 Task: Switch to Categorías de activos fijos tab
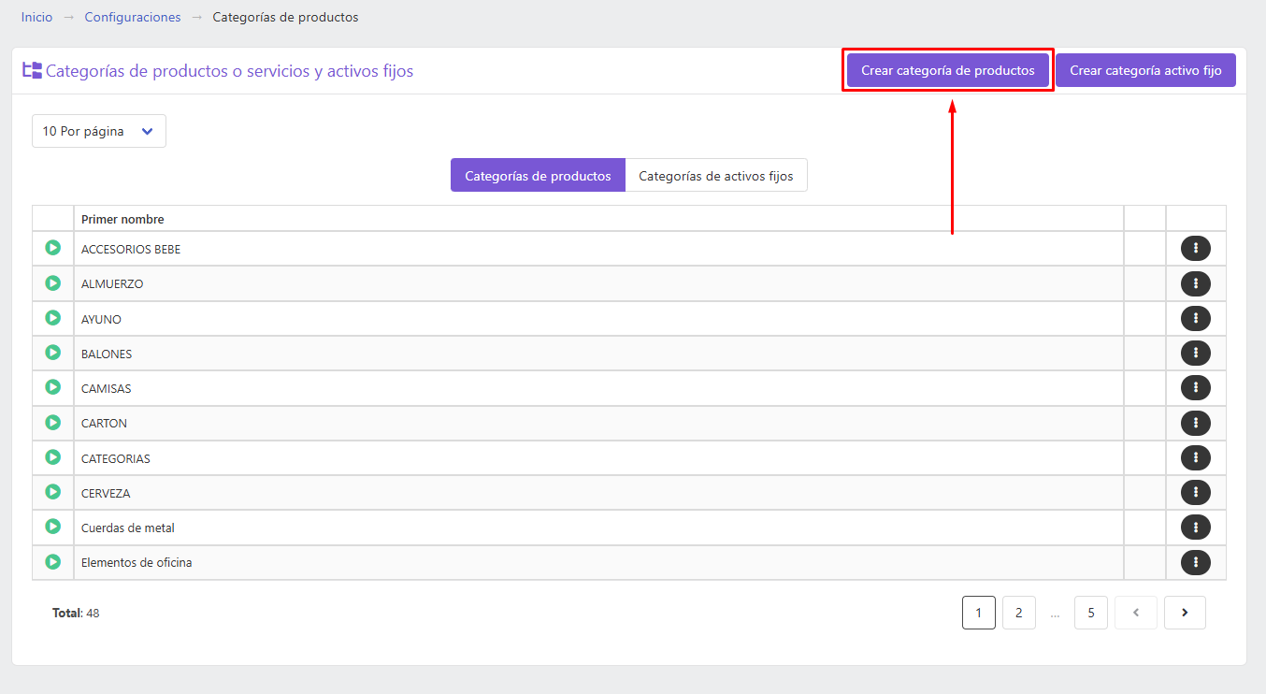point(716,175)
